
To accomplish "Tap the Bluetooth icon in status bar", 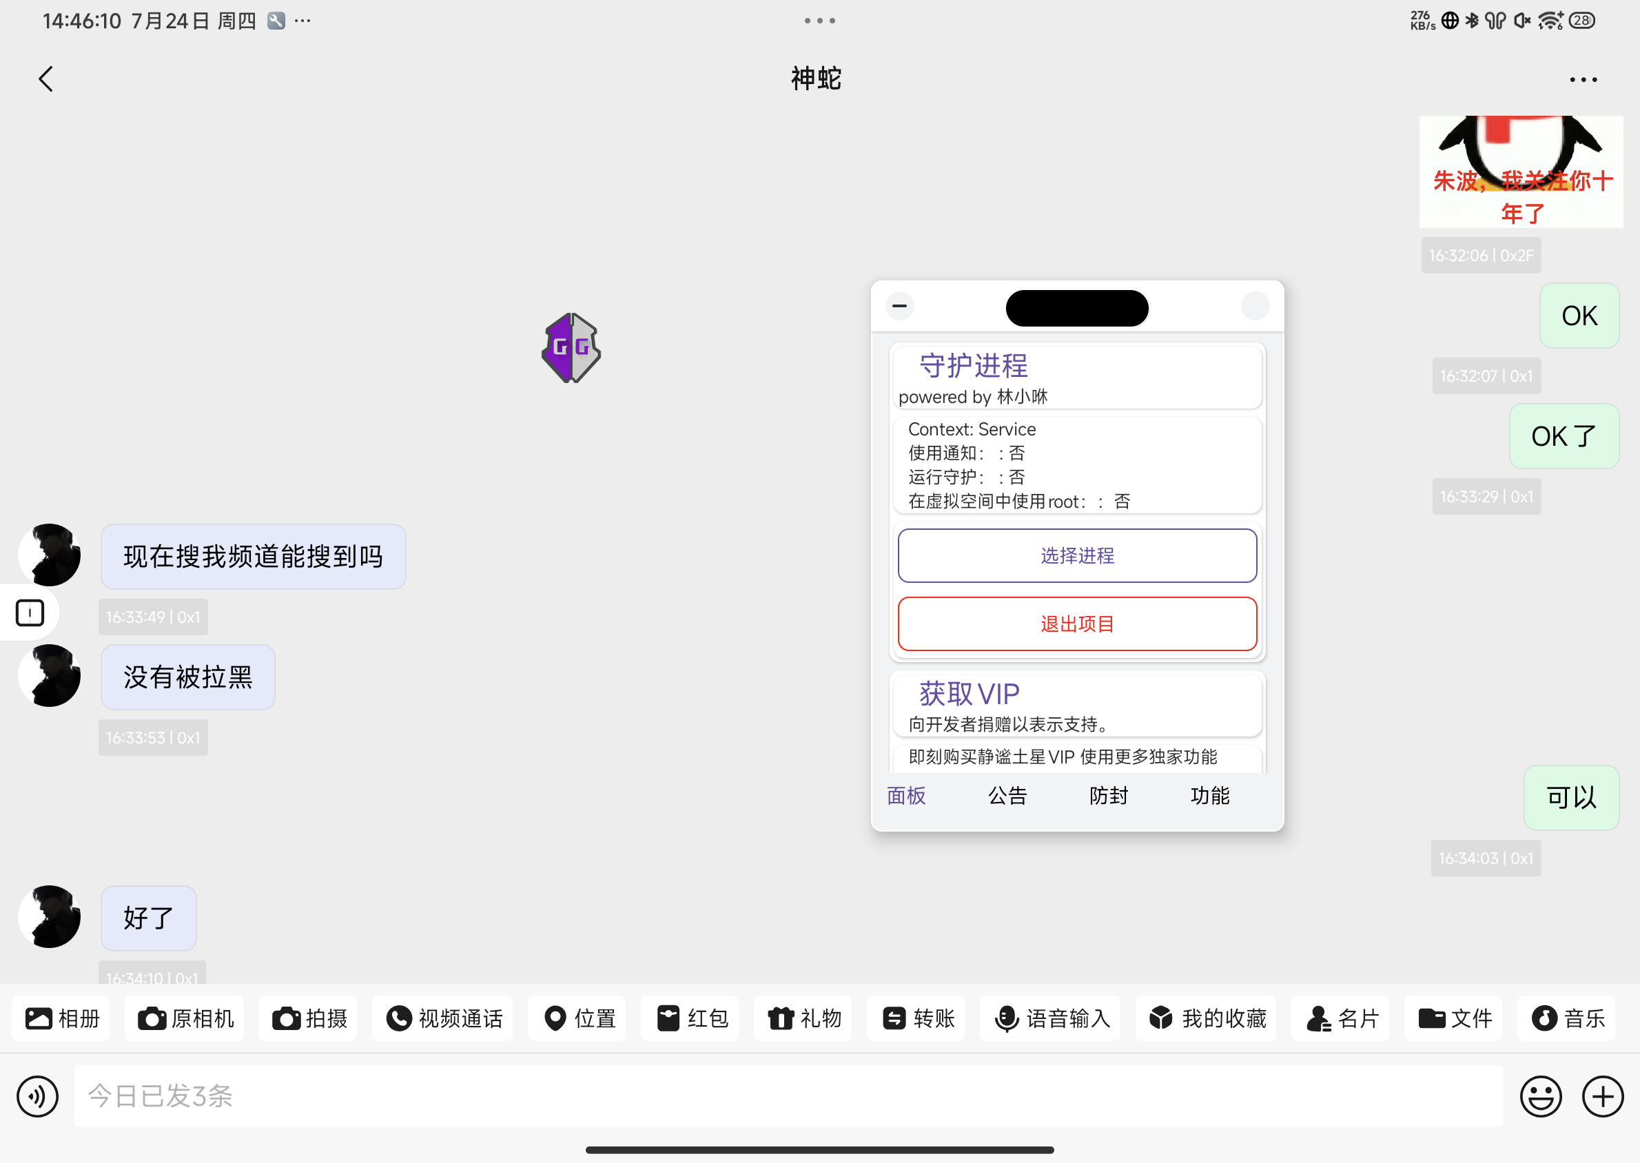I will click(1472, 21).
